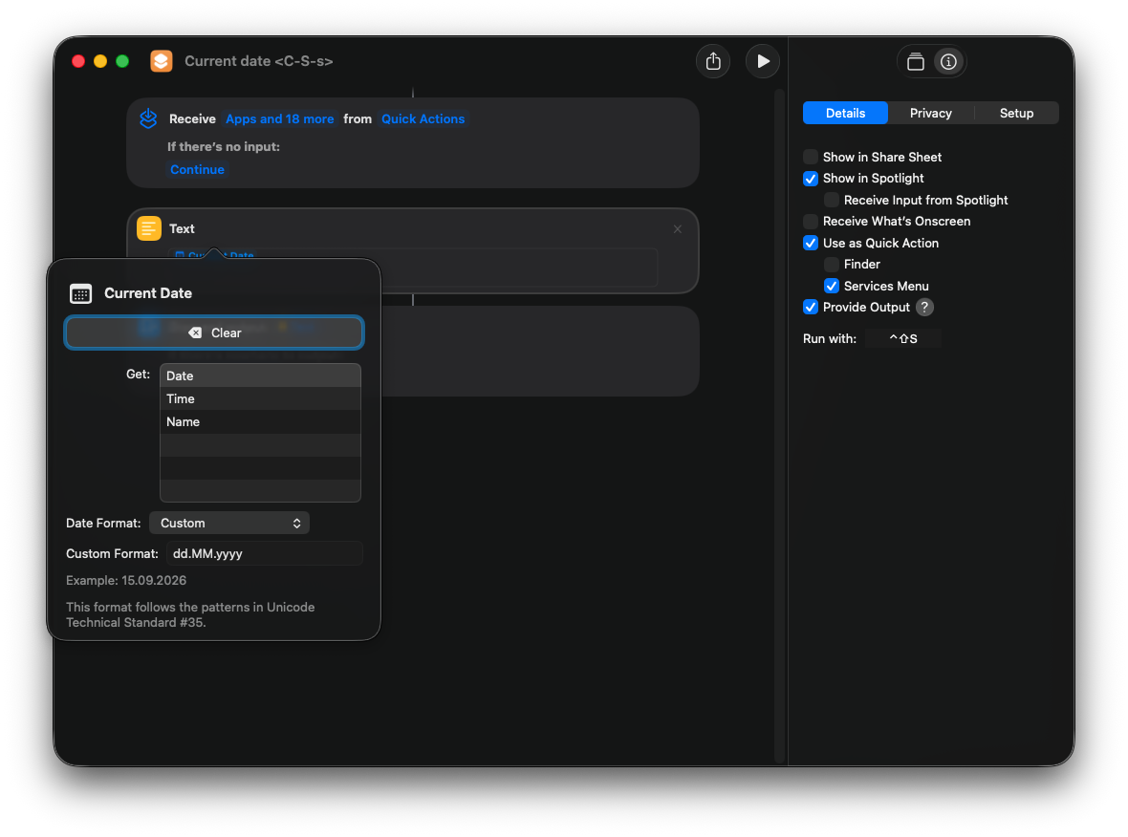
Task: Open the action library panel icon
Action: [x=914, y=60]
